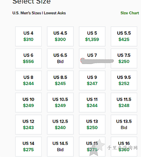This screenshot has height=160, width=141.
Task: Choose size US 7
Action: tap(92, 58)
